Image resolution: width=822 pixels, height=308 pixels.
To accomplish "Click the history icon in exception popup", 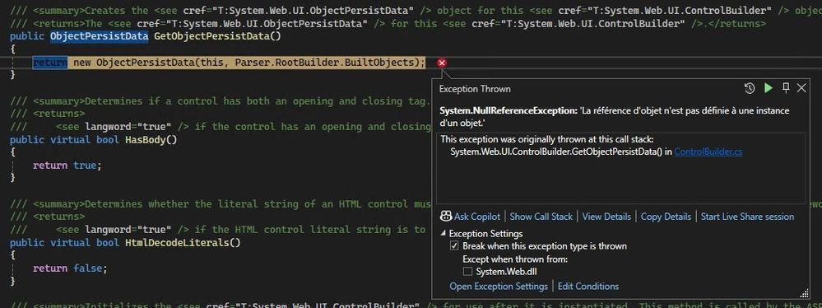I will (750, 88).
